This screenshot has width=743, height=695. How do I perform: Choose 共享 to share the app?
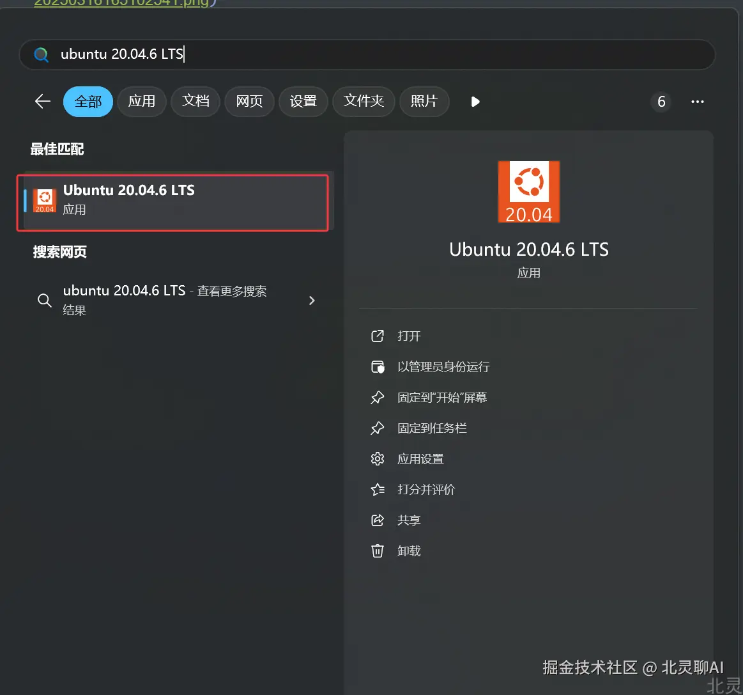pyautogui.click(x=409, y=520)
